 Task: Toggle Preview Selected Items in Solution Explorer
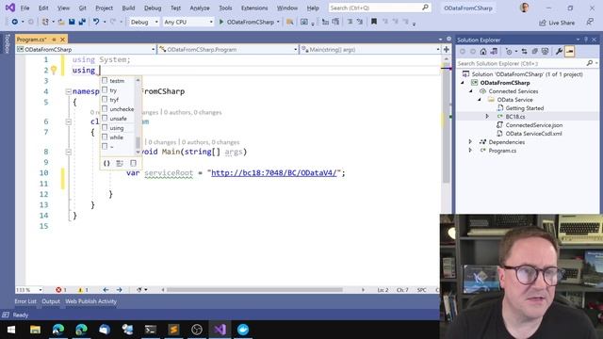[569, 52]
